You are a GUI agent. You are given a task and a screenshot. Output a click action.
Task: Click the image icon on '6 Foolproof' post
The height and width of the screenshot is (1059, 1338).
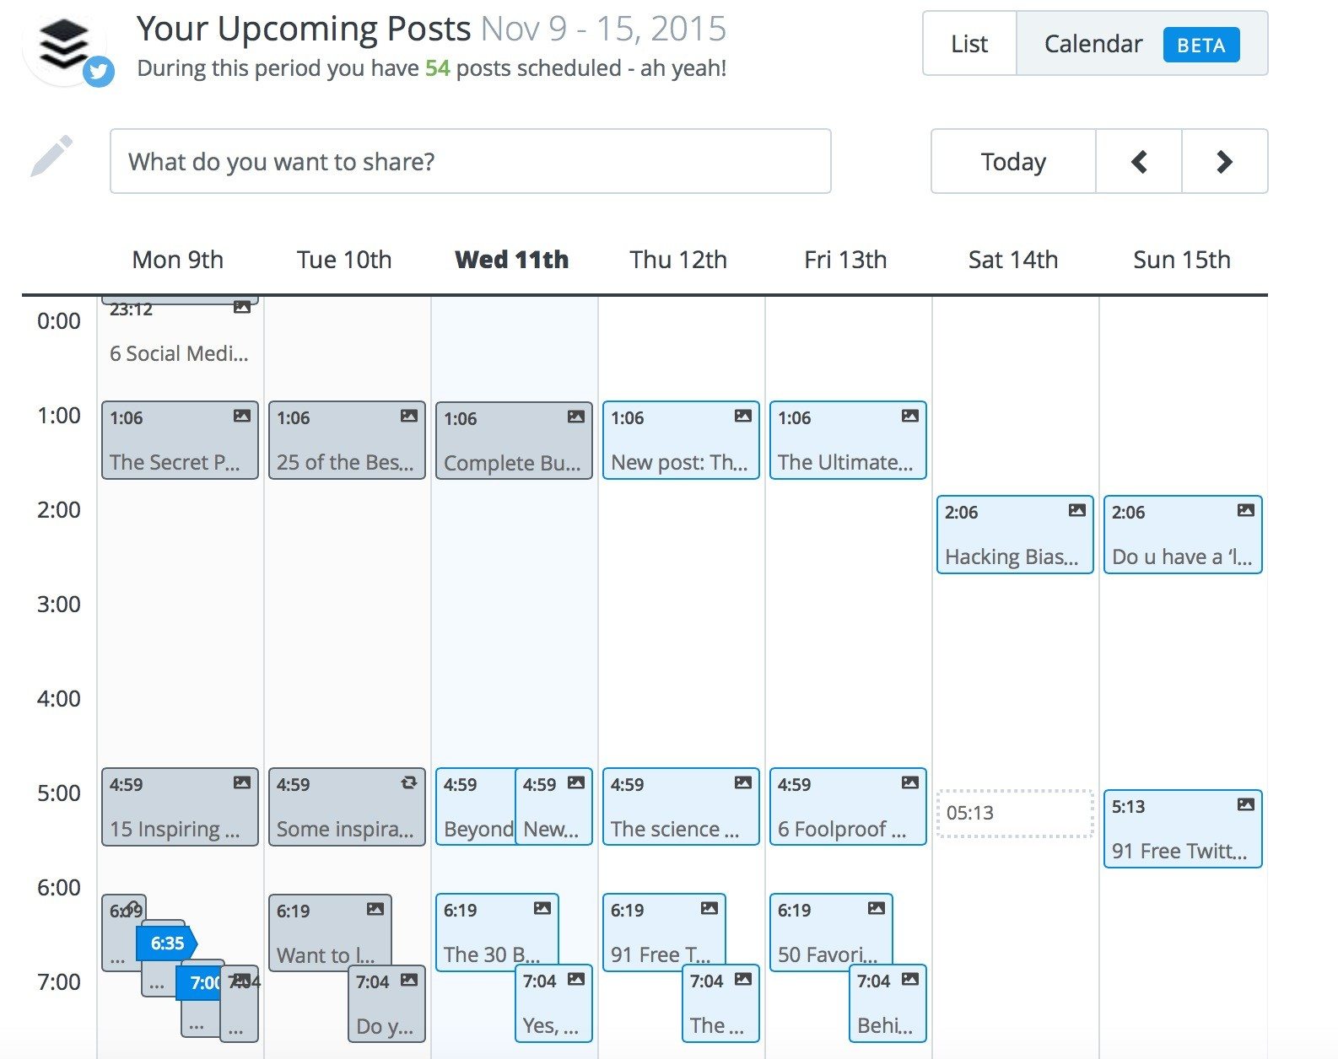911,782
